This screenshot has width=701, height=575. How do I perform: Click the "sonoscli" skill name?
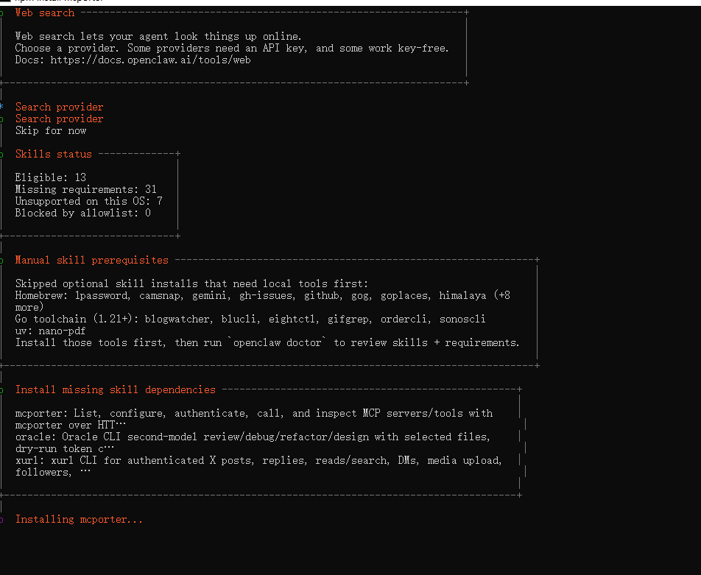point(462,320)
